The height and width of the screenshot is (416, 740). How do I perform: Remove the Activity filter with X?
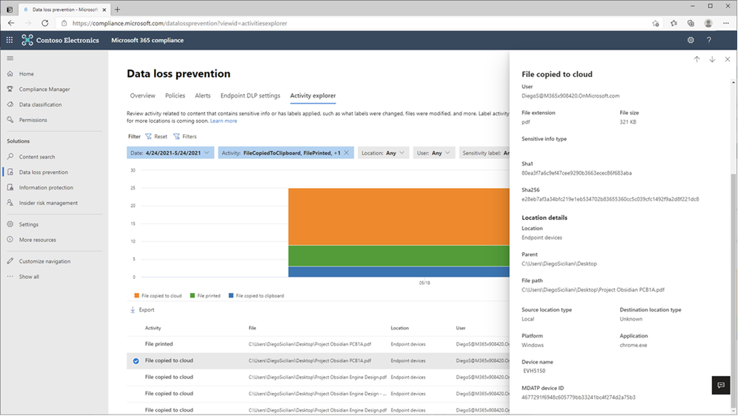coord(346,152)
